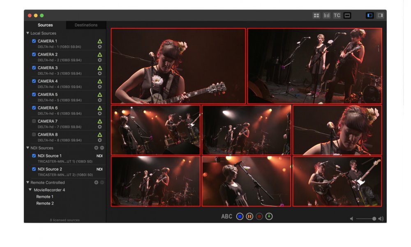Collapse the Local Sources section
Image resolution: width=411 pixels, height=247 pixels.
click(x=28, y=33)
